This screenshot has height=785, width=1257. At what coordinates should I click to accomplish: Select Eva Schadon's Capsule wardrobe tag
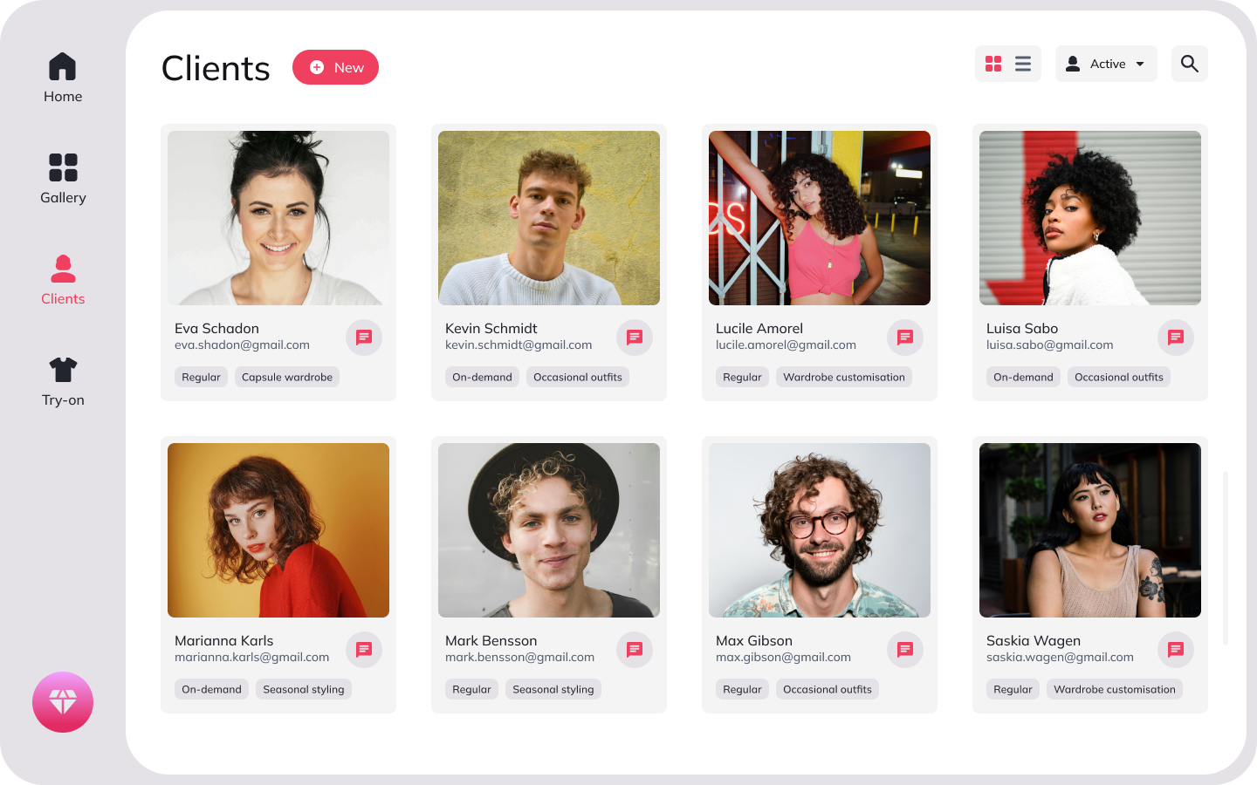tap(287, 377)
